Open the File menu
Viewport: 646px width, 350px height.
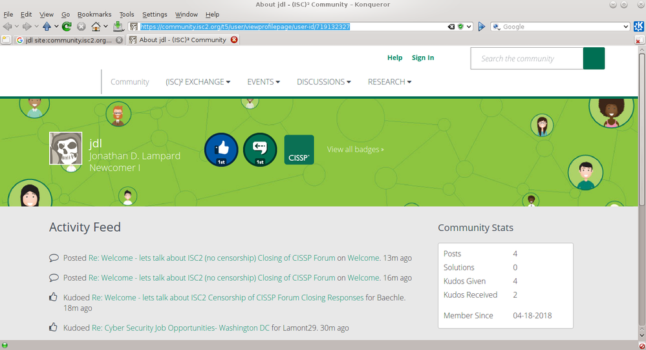tap(8, 14)
